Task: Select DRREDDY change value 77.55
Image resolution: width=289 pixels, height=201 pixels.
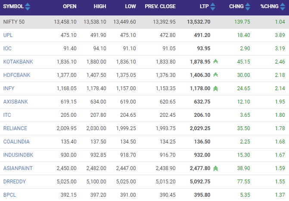Action: (243, 182)
